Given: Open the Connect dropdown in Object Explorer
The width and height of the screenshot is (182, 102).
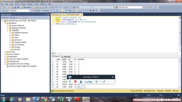Looking at the screenshot, I should point(5,18).
